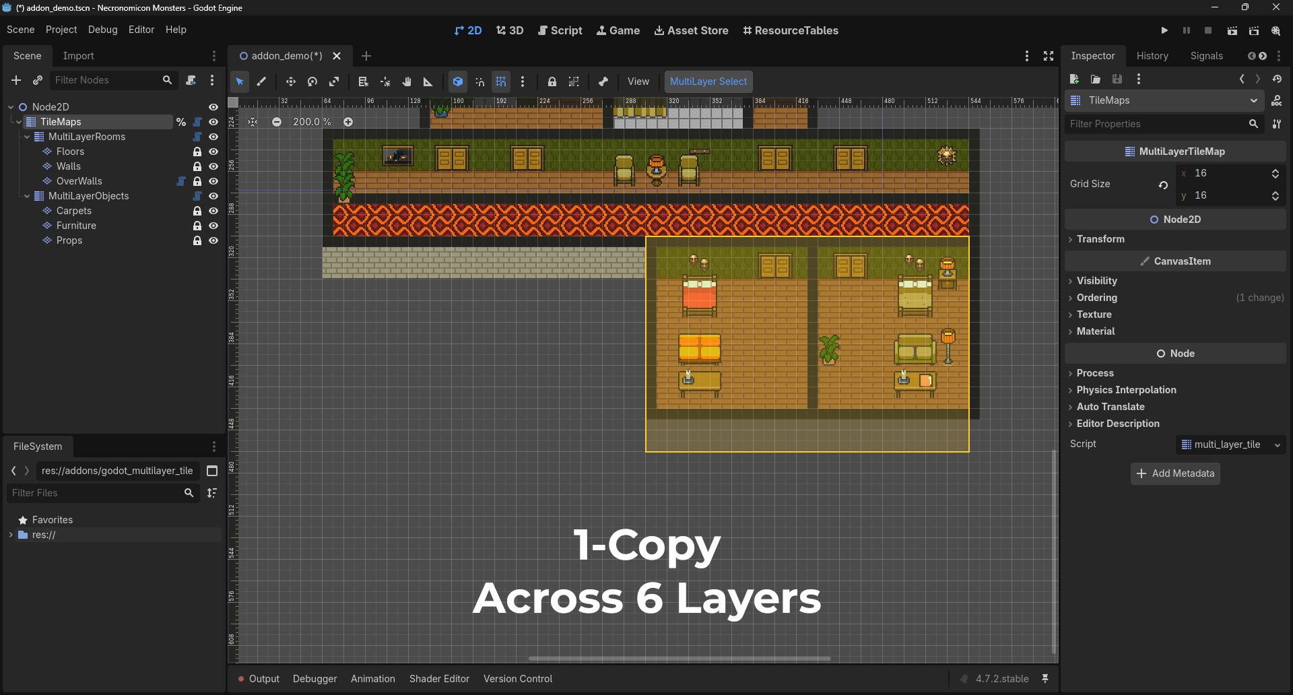Switch to the Import tab
1293x695 pixels.
pos(78,56)
